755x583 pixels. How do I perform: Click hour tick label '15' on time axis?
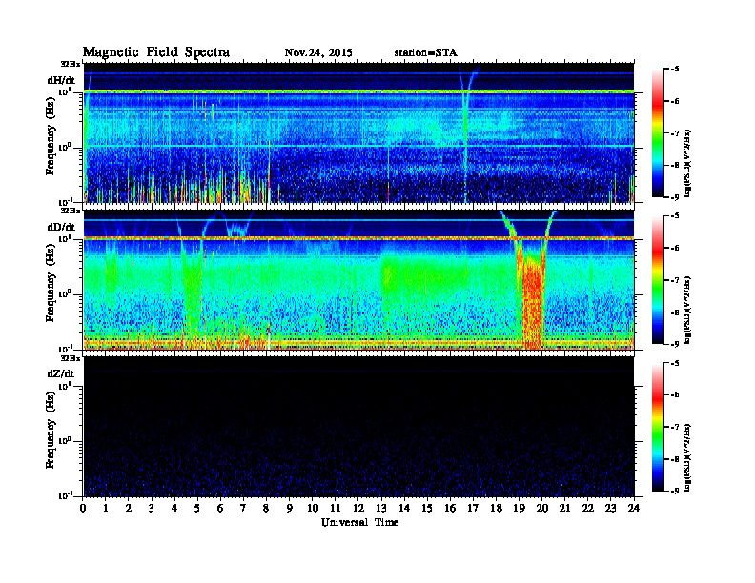click(427, 508)
